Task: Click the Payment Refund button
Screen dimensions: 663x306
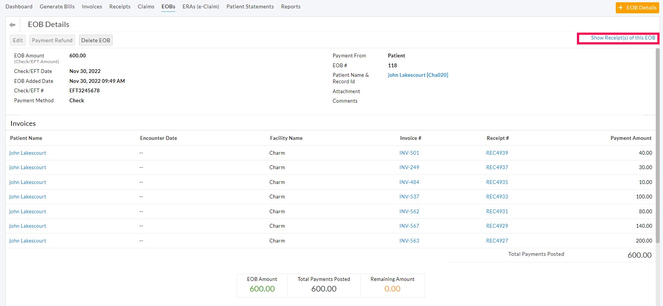Action: point(52,40)
